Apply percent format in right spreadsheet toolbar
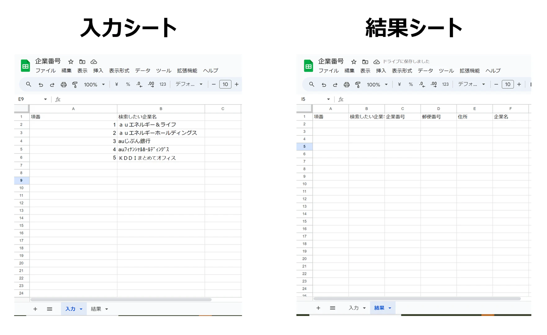 click(x=411, y=84)
